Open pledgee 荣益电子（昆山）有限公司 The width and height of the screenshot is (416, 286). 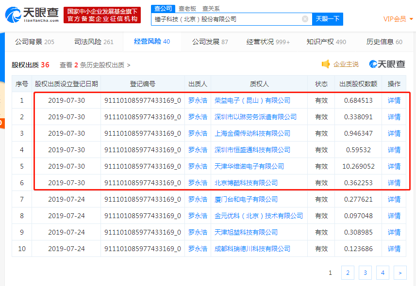[x=252, y=100]
